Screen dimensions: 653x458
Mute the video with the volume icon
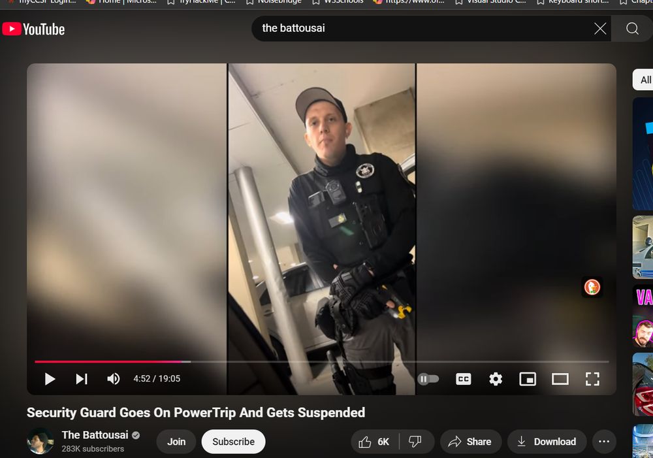[113, 379]
